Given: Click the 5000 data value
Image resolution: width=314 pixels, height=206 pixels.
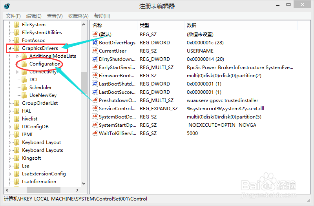Looking at the screenshot, I should 192,133.
